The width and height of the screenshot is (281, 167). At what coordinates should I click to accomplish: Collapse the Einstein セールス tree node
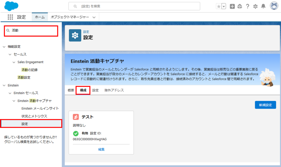point(10,93)
